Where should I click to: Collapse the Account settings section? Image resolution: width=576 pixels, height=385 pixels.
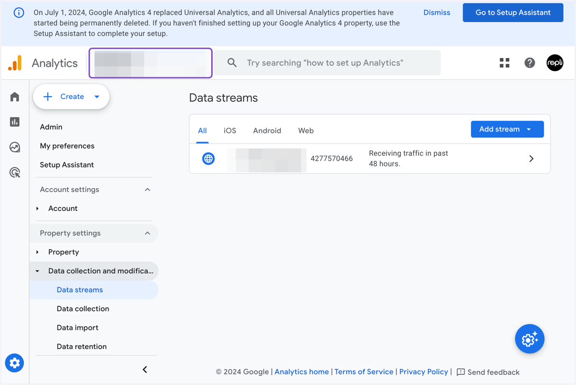(147, 190)
